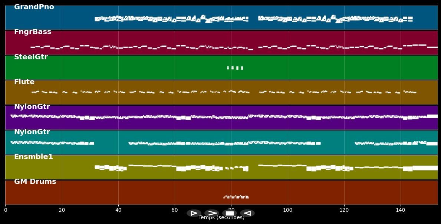Click NylonGtr label on the purple track
Image resolution: width=441 pixels, height=224 pixels.
[x=32, y=107]
